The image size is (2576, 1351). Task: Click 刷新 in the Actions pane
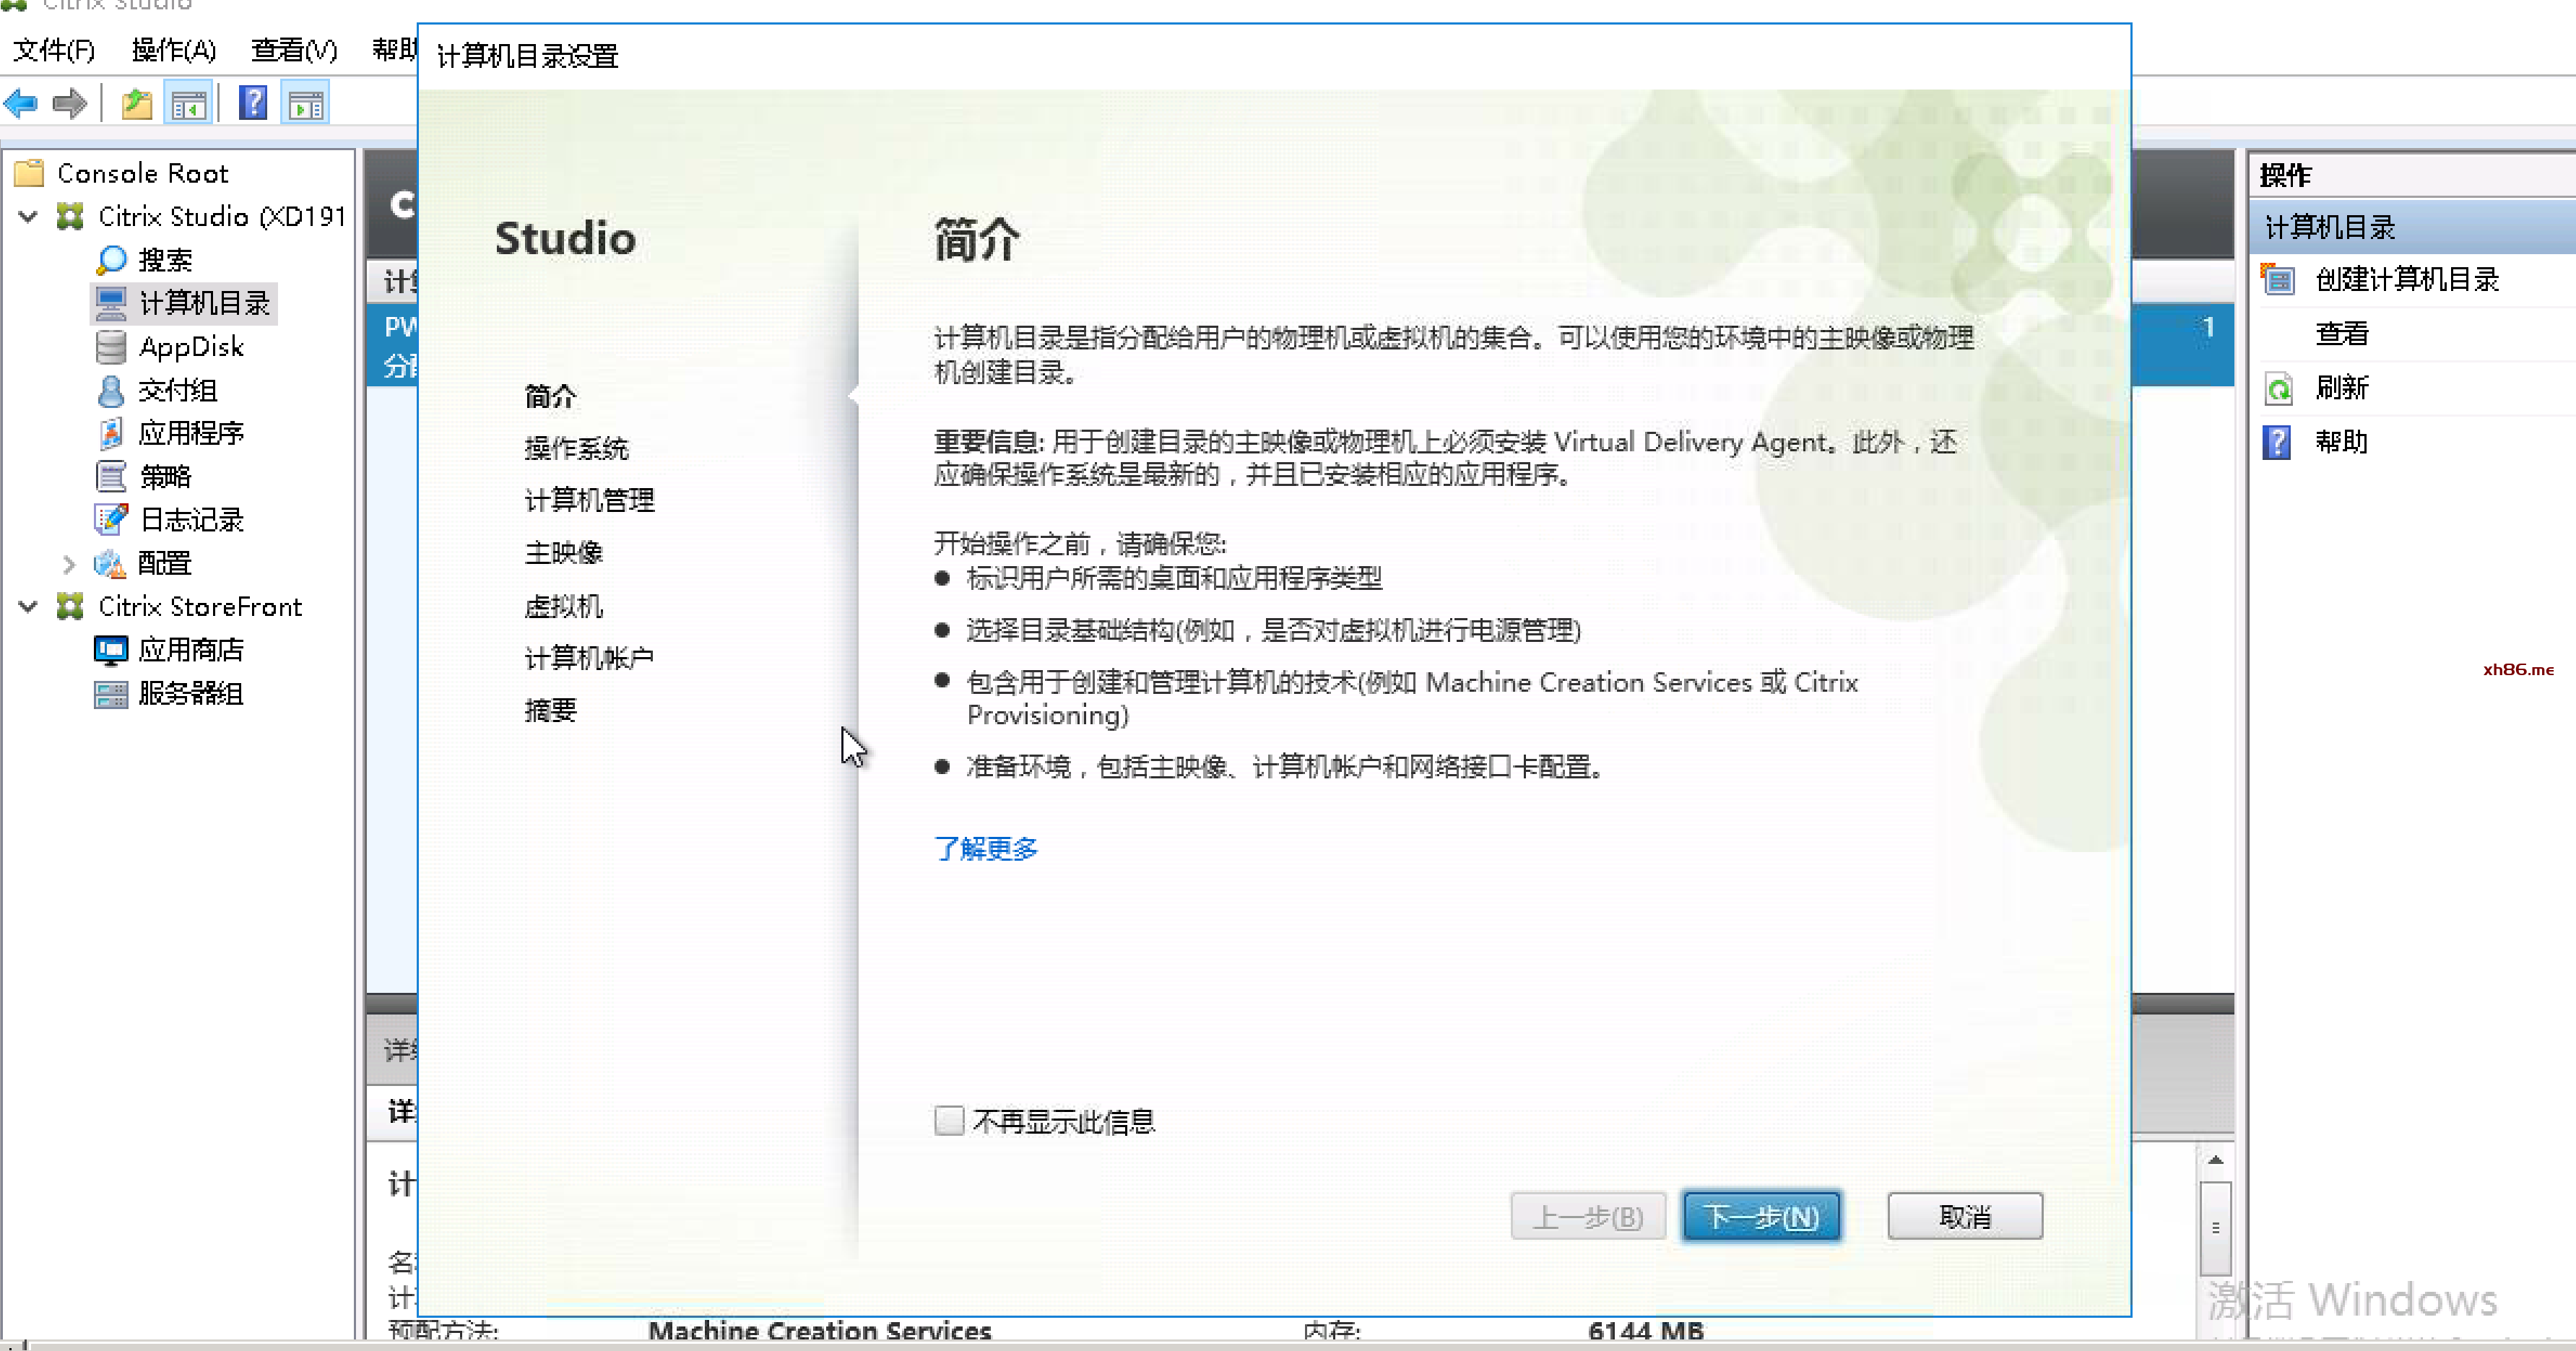click(2341, 388)
